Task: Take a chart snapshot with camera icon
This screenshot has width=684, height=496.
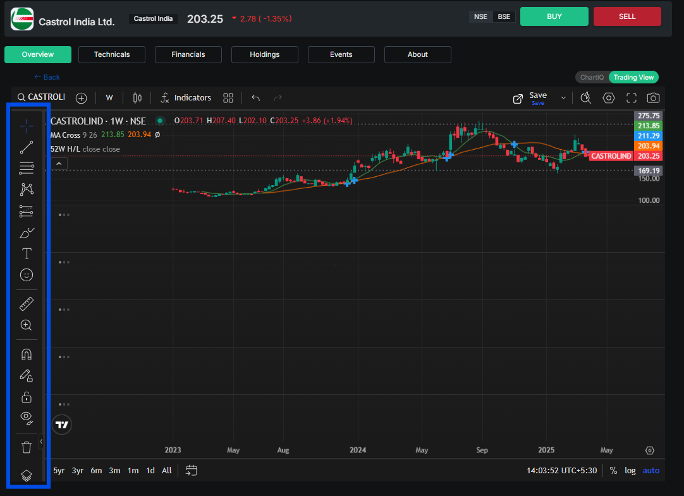Action: (653, 98)
